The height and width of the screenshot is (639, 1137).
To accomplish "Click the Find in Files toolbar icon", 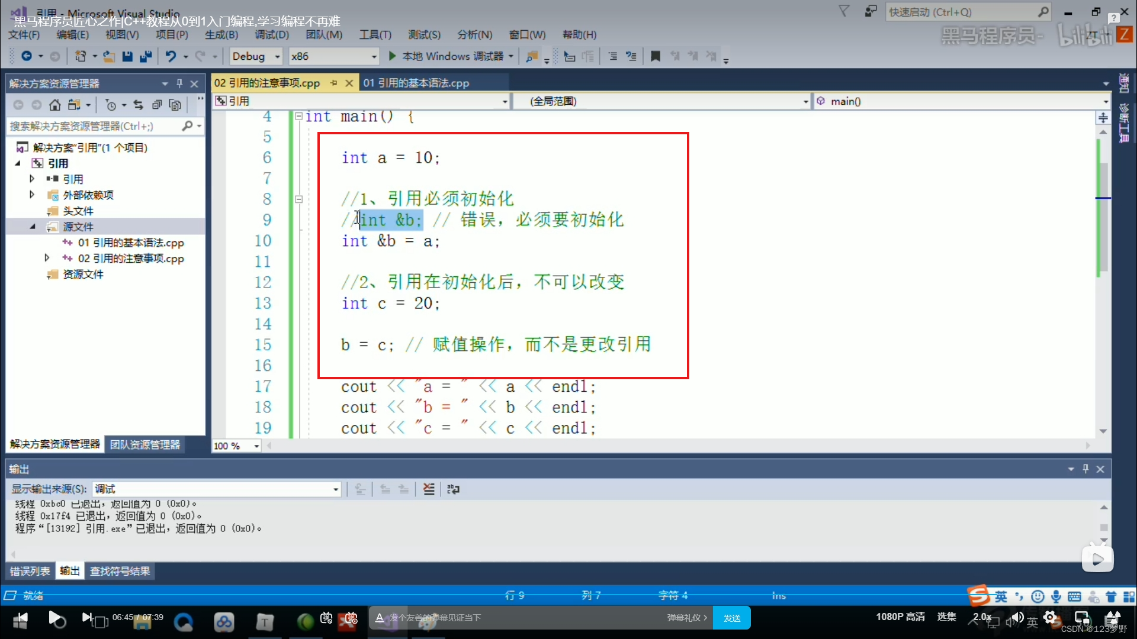I will coord(532,56).
